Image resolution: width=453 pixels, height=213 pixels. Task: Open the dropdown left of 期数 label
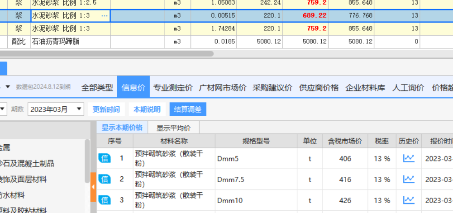[3, 109]
